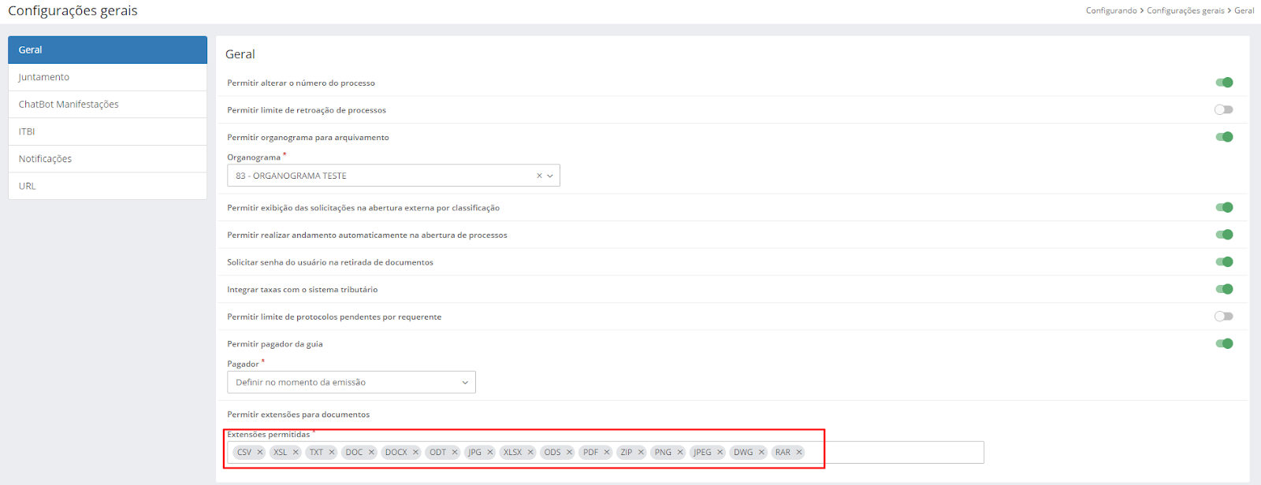Image resolution: width=1261 pixels, height=485 pixels.
Task: Remove the RAR extension tag
Action: pyautogui.click(x=799, y=453)
